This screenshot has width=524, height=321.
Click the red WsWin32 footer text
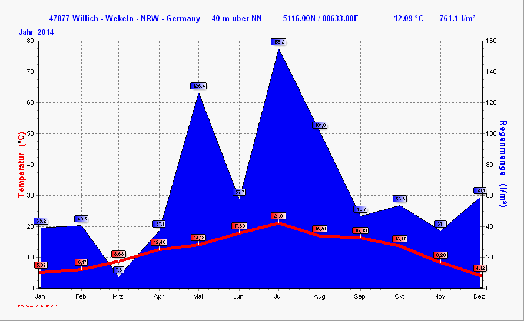coord(39,306)
